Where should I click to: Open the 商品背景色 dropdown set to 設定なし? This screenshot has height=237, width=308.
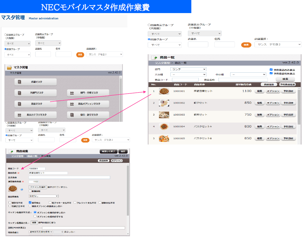(43, 196)
